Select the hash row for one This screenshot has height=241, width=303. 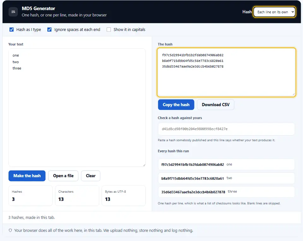[227, 165]
